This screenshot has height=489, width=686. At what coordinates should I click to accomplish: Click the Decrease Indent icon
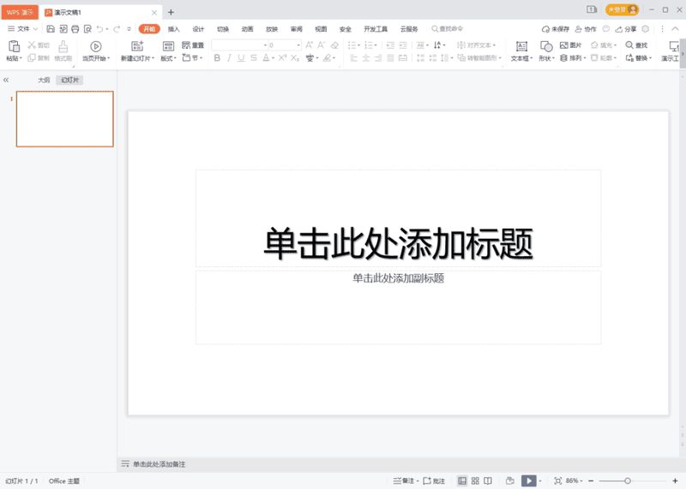pyautogui.click(x=391, y=45)
